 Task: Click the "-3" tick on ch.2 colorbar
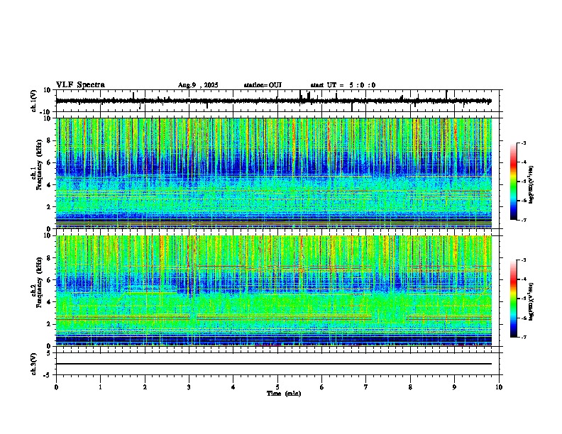point(524,260)
